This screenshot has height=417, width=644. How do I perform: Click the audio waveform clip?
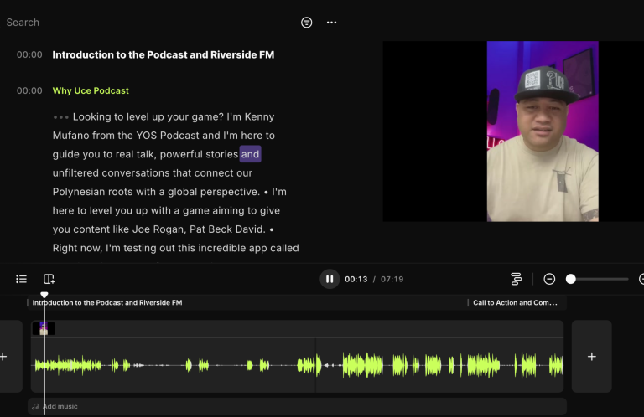coord(298,365)
